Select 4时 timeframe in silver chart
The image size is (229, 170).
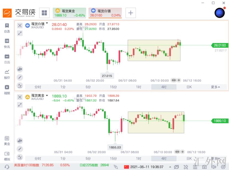[x=164, y=87]
